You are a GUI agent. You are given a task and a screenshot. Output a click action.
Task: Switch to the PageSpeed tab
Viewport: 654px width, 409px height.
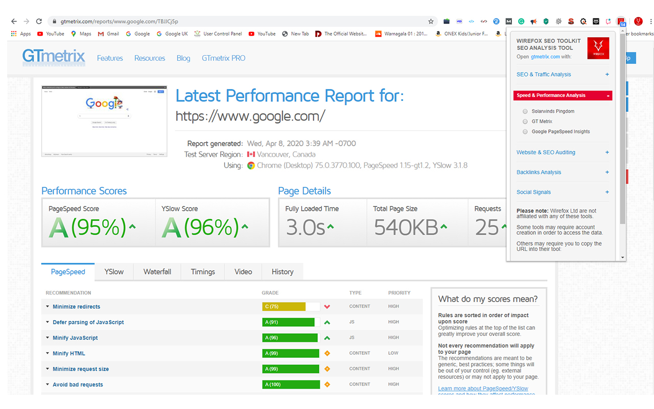tap(68, 272)
